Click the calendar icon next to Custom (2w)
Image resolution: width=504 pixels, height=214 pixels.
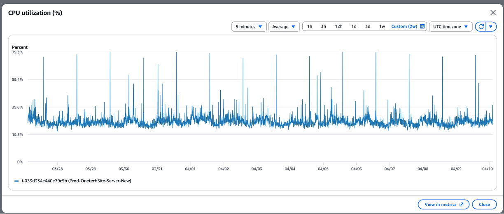click(x=422, y=27)
